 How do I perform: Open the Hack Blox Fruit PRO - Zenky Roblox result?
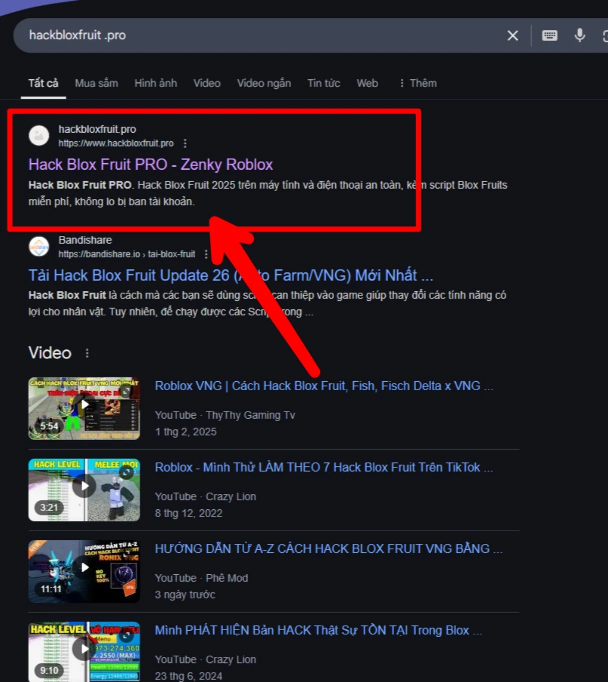coord(151,164)
